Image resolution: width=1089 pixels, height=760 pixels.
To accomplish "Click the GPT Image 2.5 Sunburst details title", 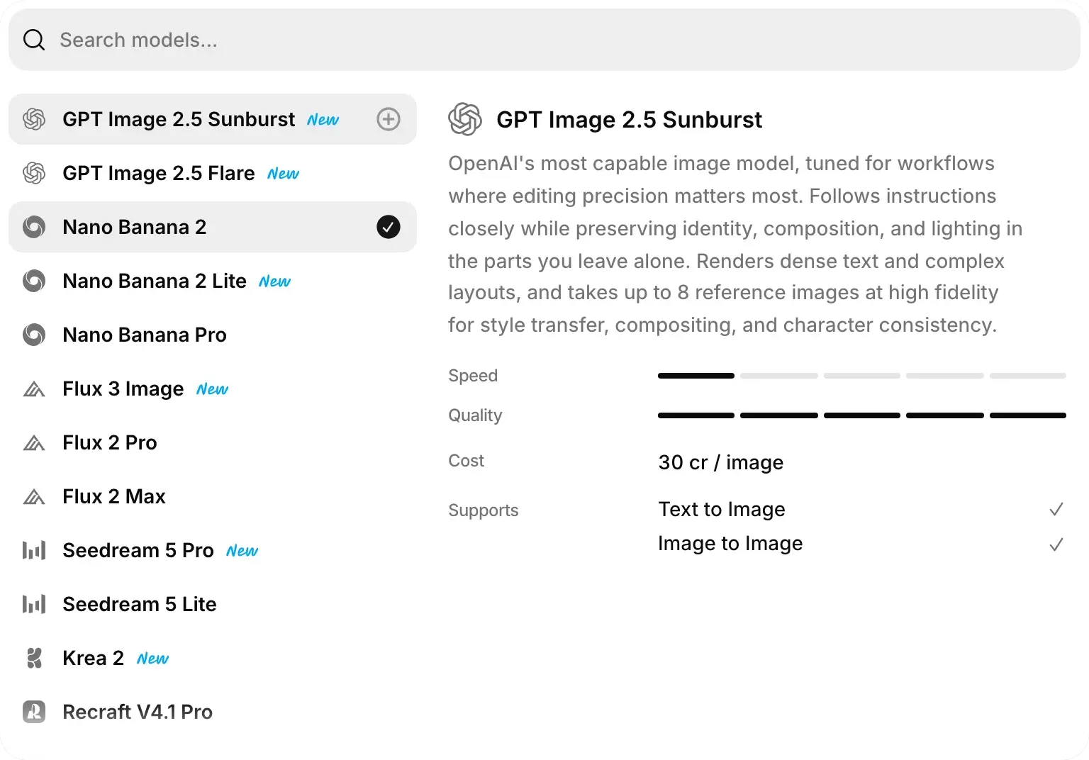I will pyautogui.click(x=629, y=120).
